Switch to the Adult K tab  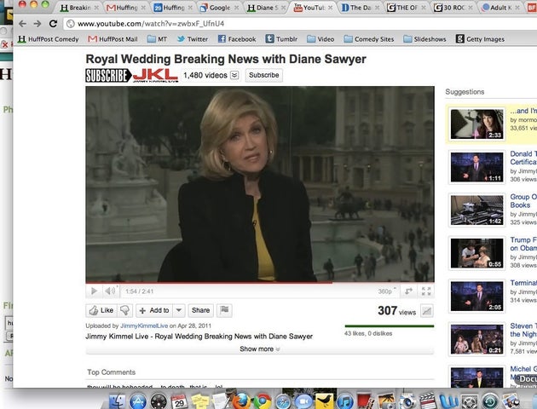coord(500,7)
